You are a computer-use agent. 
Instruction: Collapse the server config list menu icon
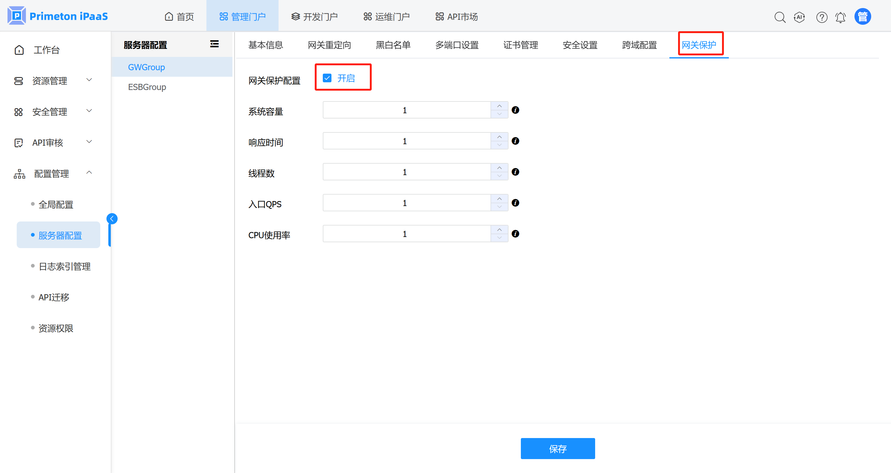point(214,44)
